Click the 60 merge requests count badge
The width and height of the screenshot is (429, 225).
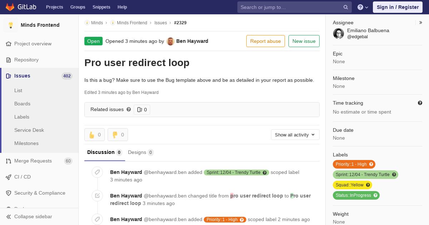(68, 161)
